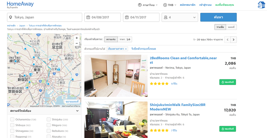Image resolution: width=267 pixels, height=138 pixels.
Task: Click the HomeAway logo
Action: 20,5
